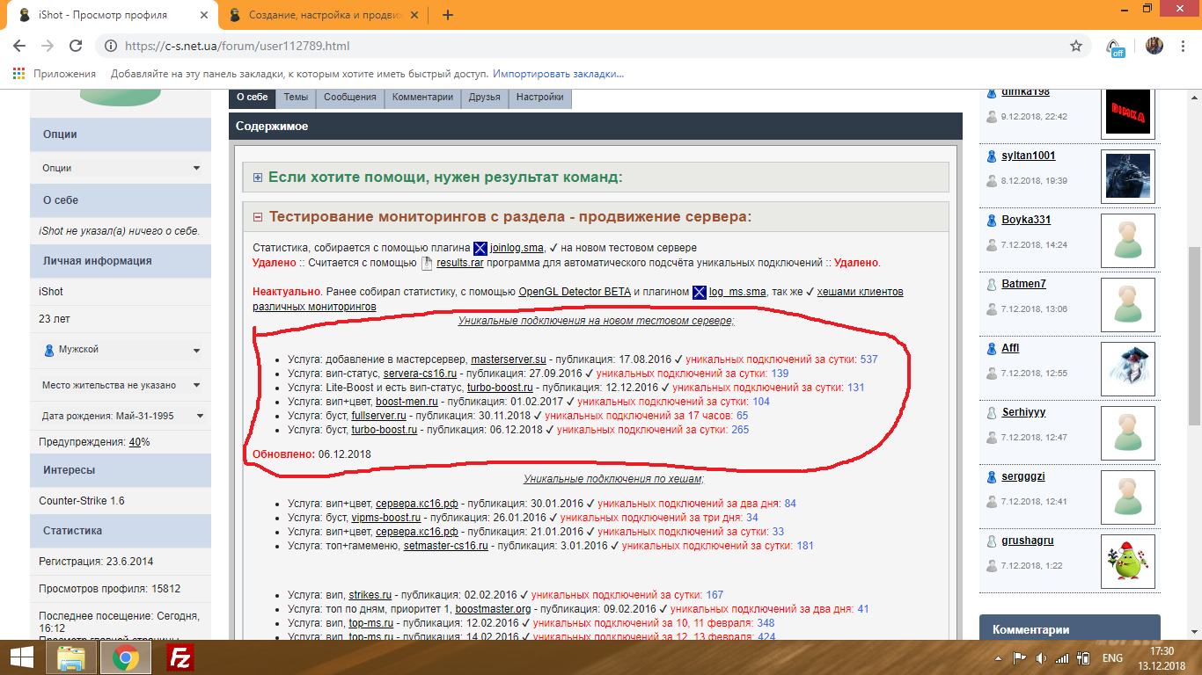Open the profile Настройки tab
The image size is (1202, 675).
(540, 98)
